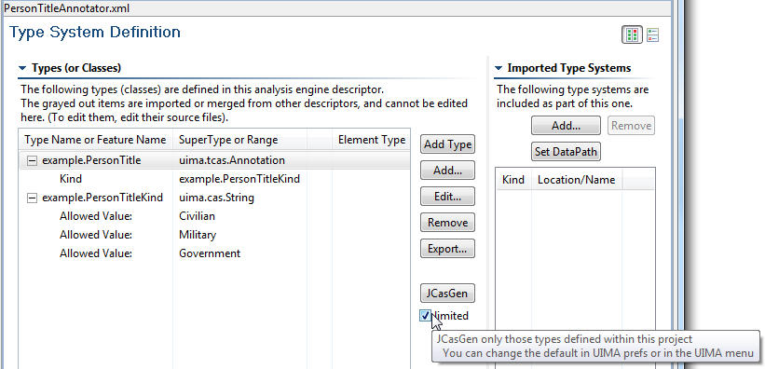Click the Type Name or Feature Name header
This screenshot has height=369, width=765.
point(96,140)
